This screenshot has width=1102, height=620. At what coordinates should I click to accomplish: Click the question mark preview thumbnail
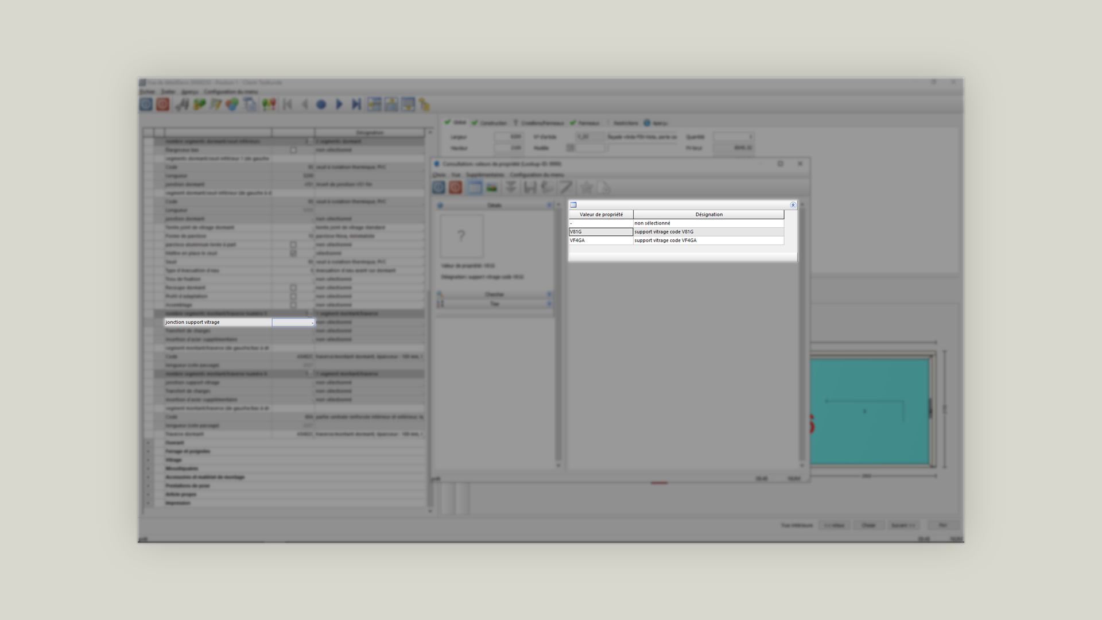point(461,236)
